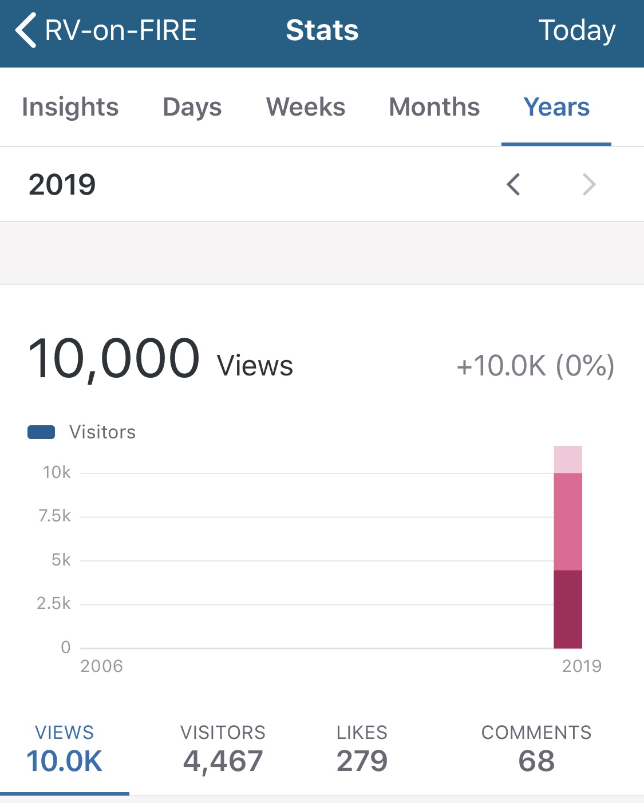Click the blue Visitors legend swatch
Viewport: 644px width, 803px height.
[x=41, y=432]
